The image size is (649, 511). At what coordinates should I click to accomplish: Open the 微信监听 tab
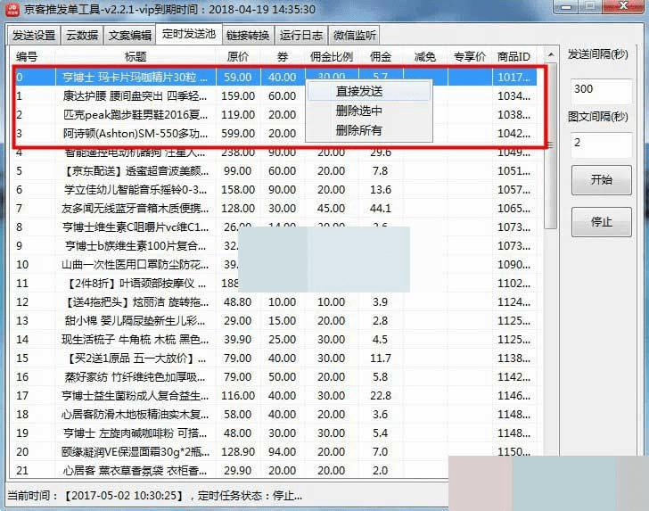[355, 36]
